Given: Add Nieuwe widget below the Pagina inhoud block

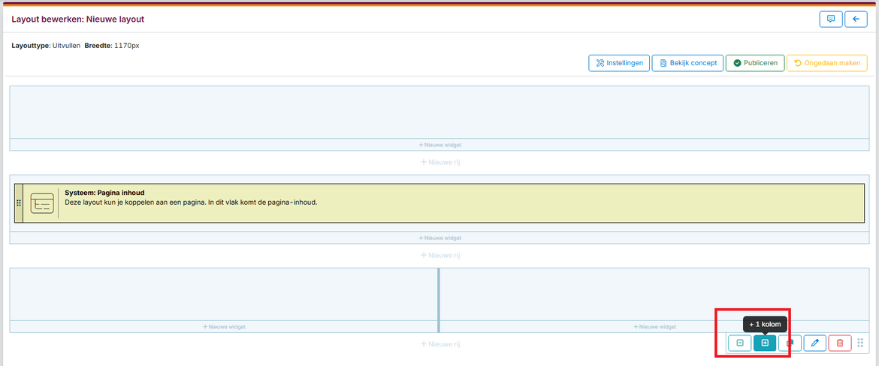Looking at the screenshot, I should [439, 238].
